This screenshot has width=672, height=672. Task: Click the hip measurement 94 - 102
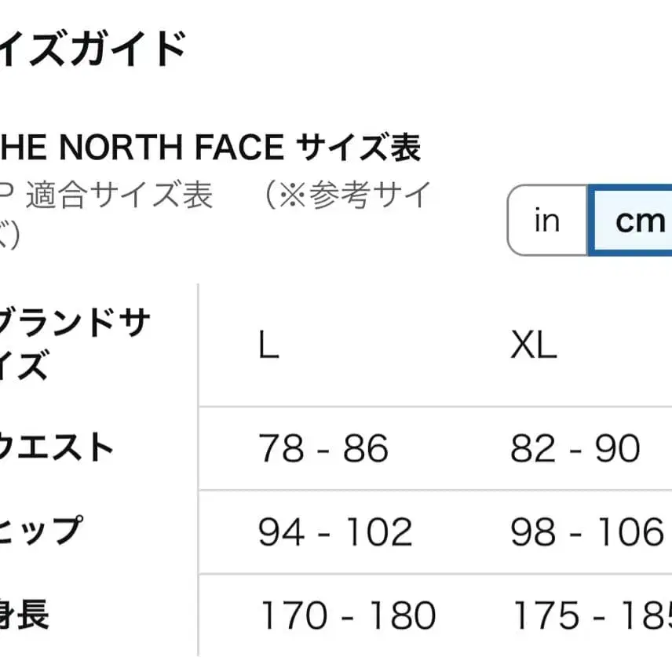click(x=338, y=531)
